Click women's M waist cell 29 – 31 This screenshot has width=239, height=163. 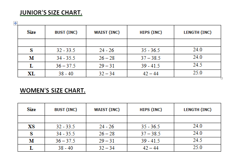click(x=107, y=141)
